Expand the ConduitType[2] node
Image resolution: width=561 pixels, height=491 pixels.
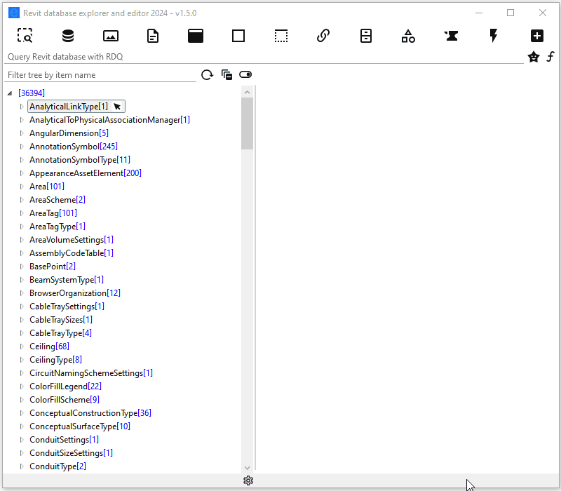tap(22, 466)
